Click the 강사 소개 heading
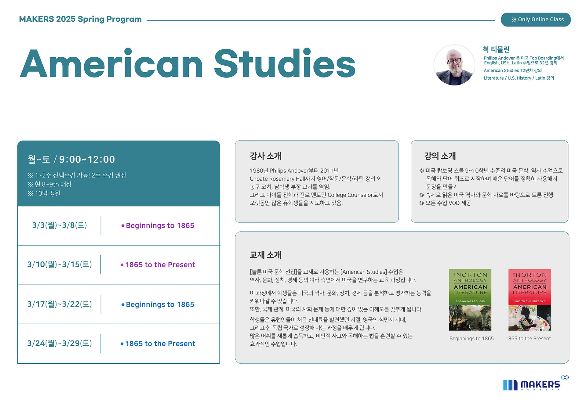586x414 pixels. point(265,156)
